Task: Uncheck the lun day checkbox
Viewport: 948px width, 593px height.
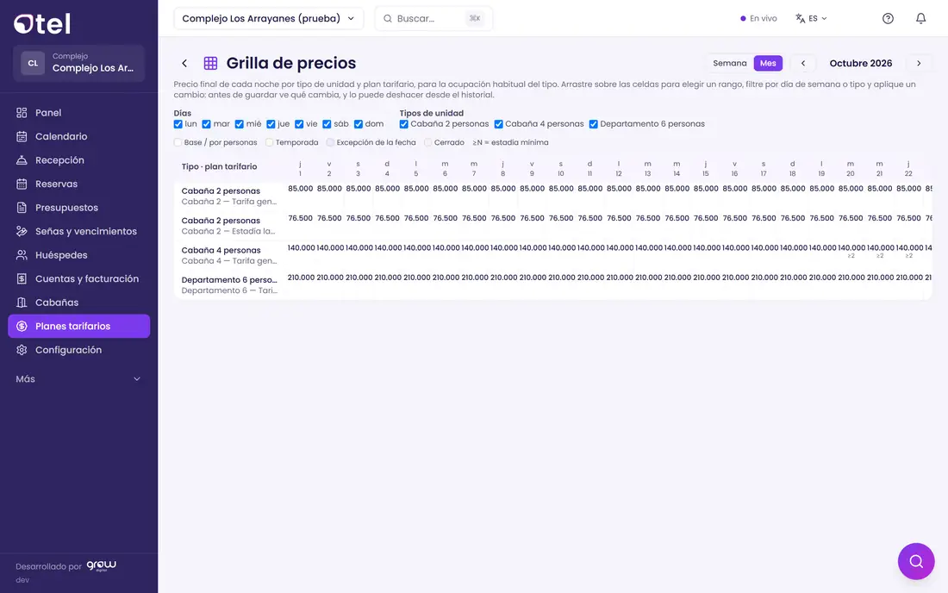Action: tap(178, 124)
